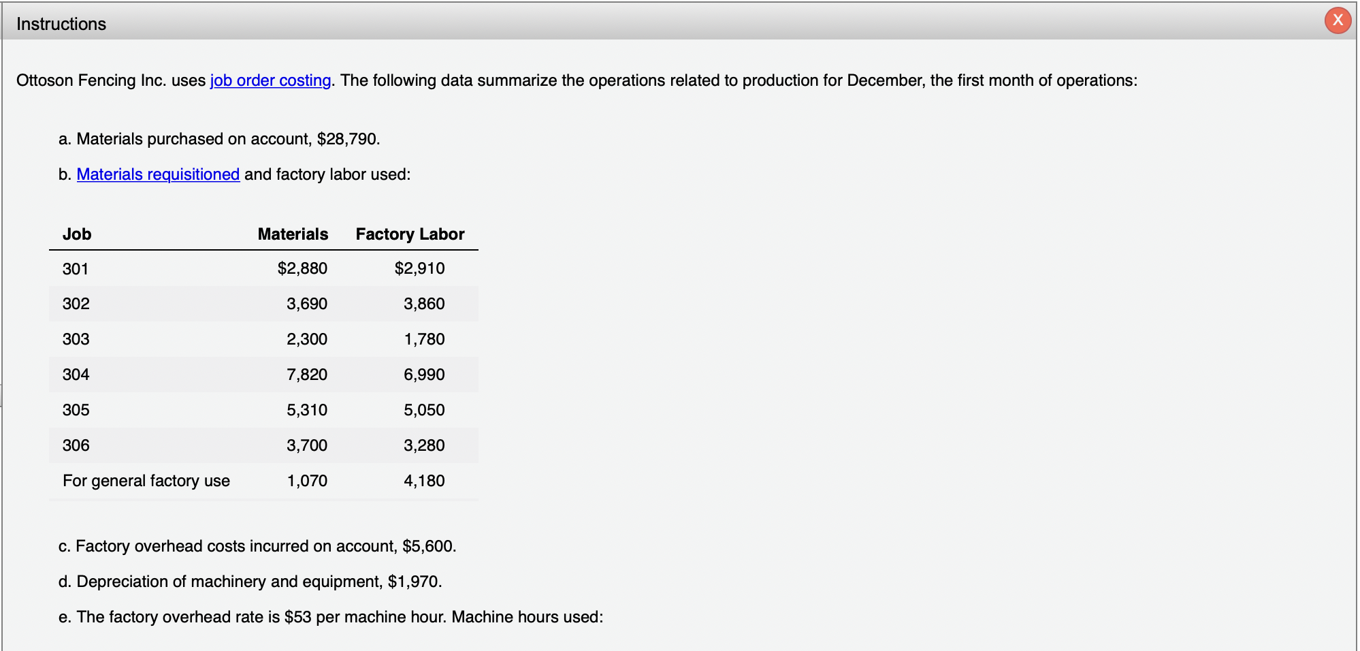Open the "Materials requisitioned" hyperlink
Image resolution: width=1360 pixels, height=651 pixels.
pos(158,174)
